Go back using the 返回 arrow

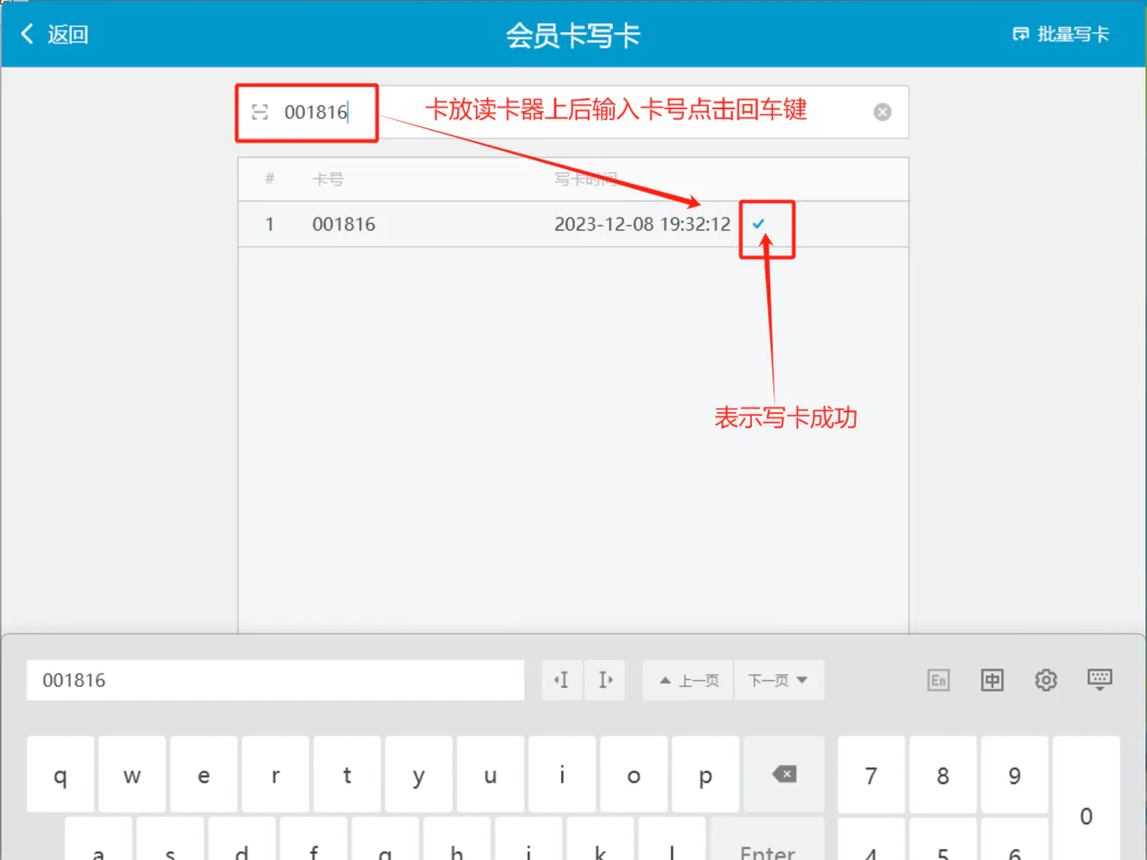tap(54, 34)
